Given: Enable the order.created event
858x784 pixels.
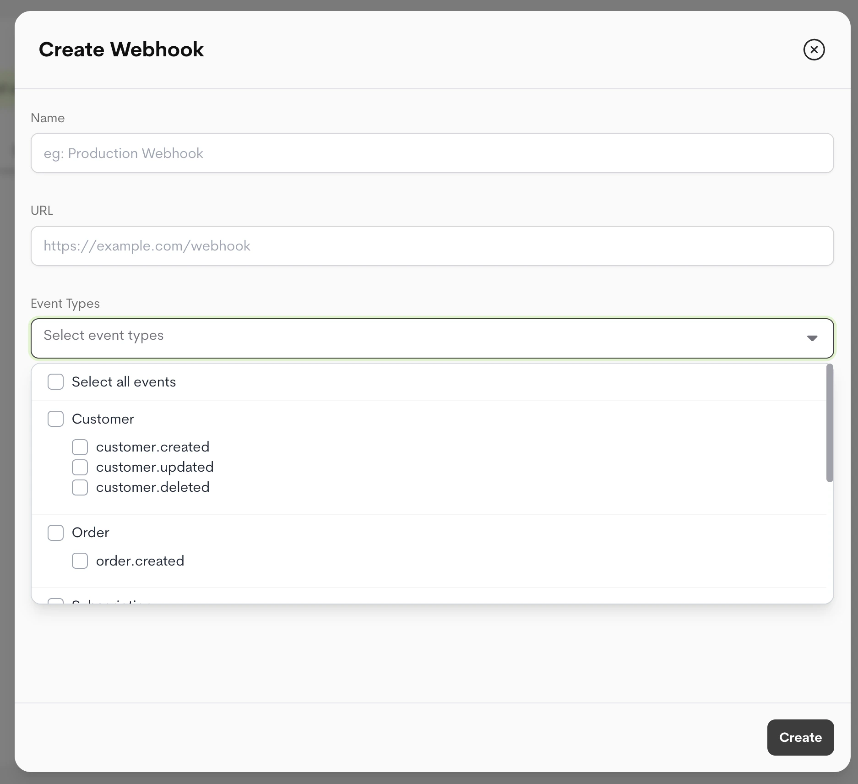Looking at the screenshot, I should [x=80, y=561].
